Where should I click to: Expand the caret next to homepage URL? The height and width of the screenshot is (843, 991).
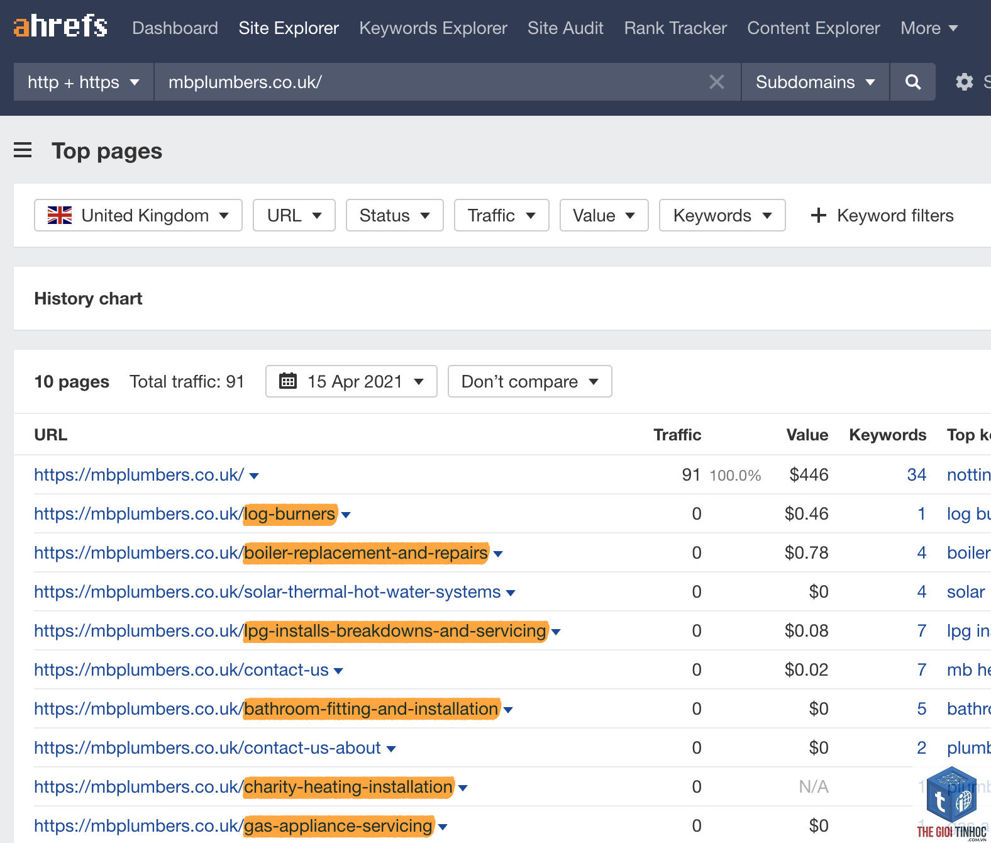coord(254,476)
